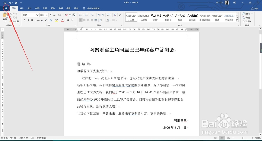Screen dimensions: 262x141
Task: Open Customize Quick Access Toolbar dropdown
Action: click(21, 3)
